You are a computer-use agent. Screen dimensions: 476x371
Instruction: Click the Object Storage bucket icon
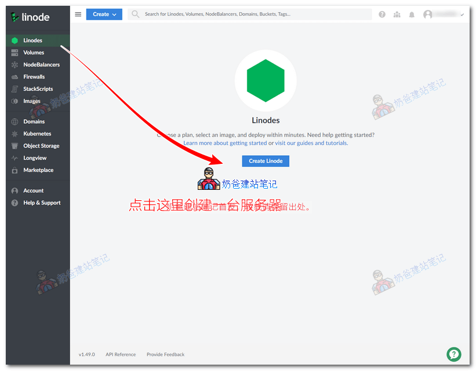coord(14,146)
